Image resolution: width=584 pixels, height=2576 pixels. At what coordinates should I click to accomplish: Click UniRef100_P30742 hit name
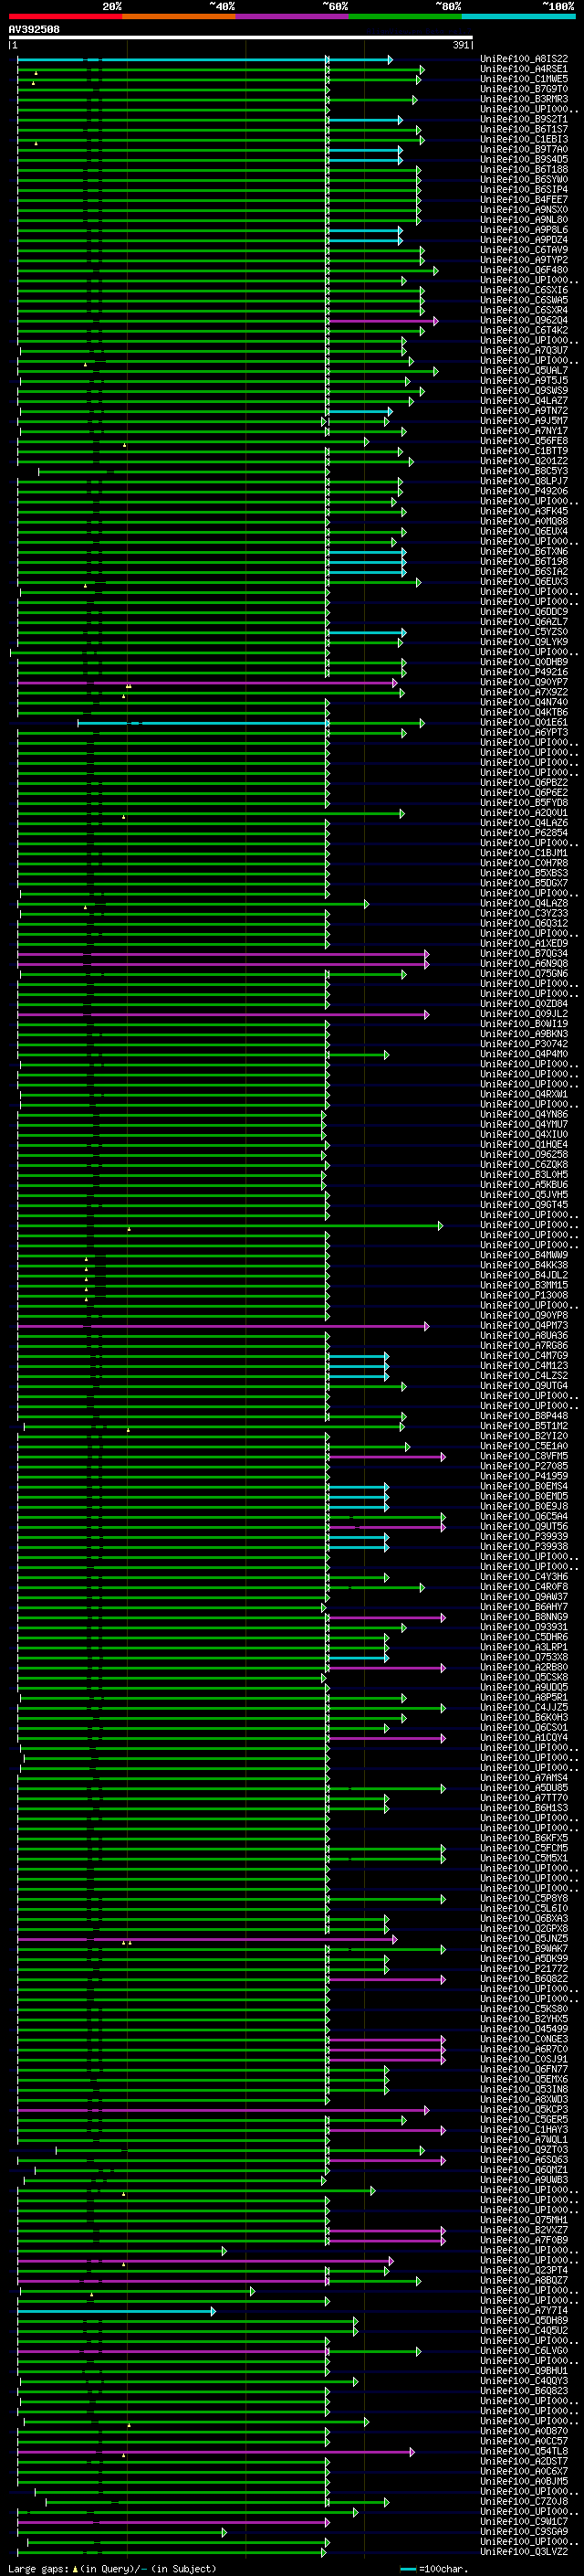523,1044
